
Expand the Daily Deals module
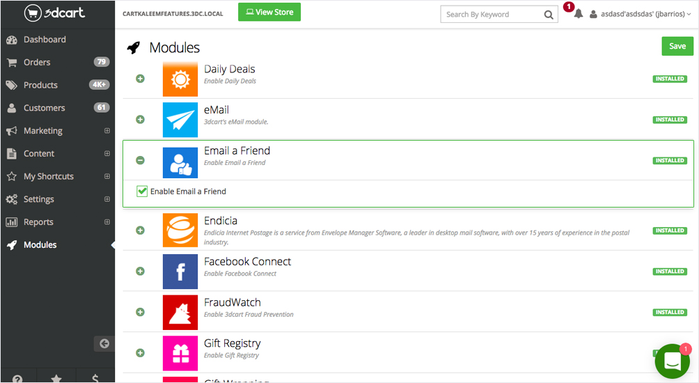coord(140,79)
